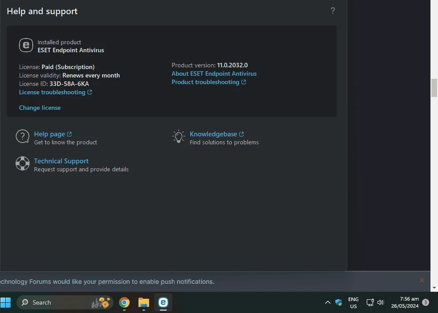Click the scrollbar down arrow
The image size is (438, 313).
[x=434, y=288]
